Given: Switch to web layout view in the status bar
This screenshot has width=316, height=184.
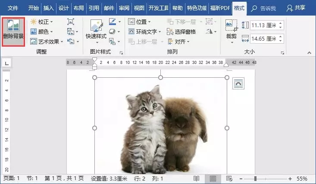Looking at the screenshot, I should pos(229,178).
